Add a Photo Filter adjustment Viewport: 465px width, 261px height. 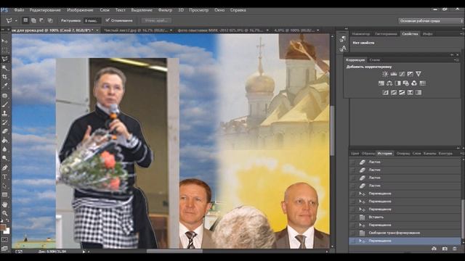click(x=405, y=83)
